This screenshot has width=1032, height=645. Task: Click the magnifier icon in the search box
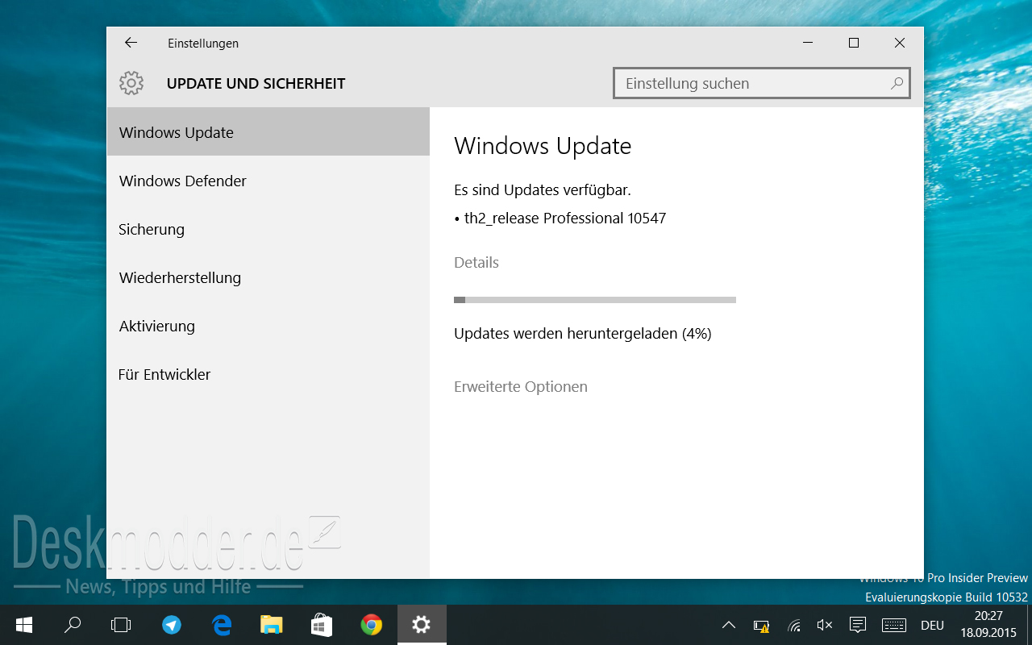897,83
